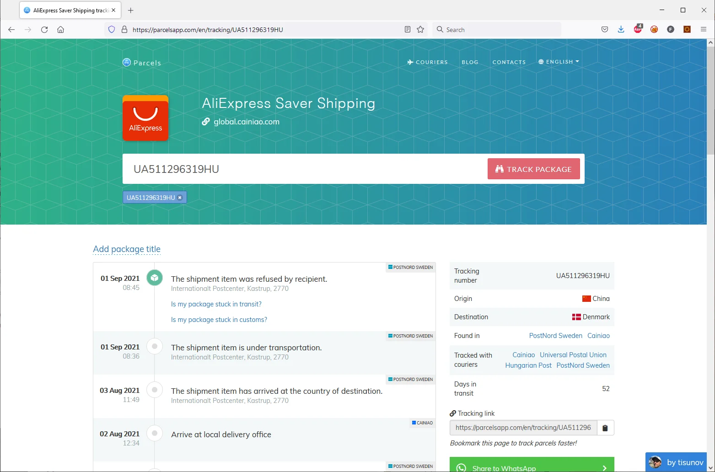Image resolution: width=715 pixels, height=472 pixels.
Task: Click 'The shipment item is under transportation.'
Action: pyautogui.click(x=246, y=348)
